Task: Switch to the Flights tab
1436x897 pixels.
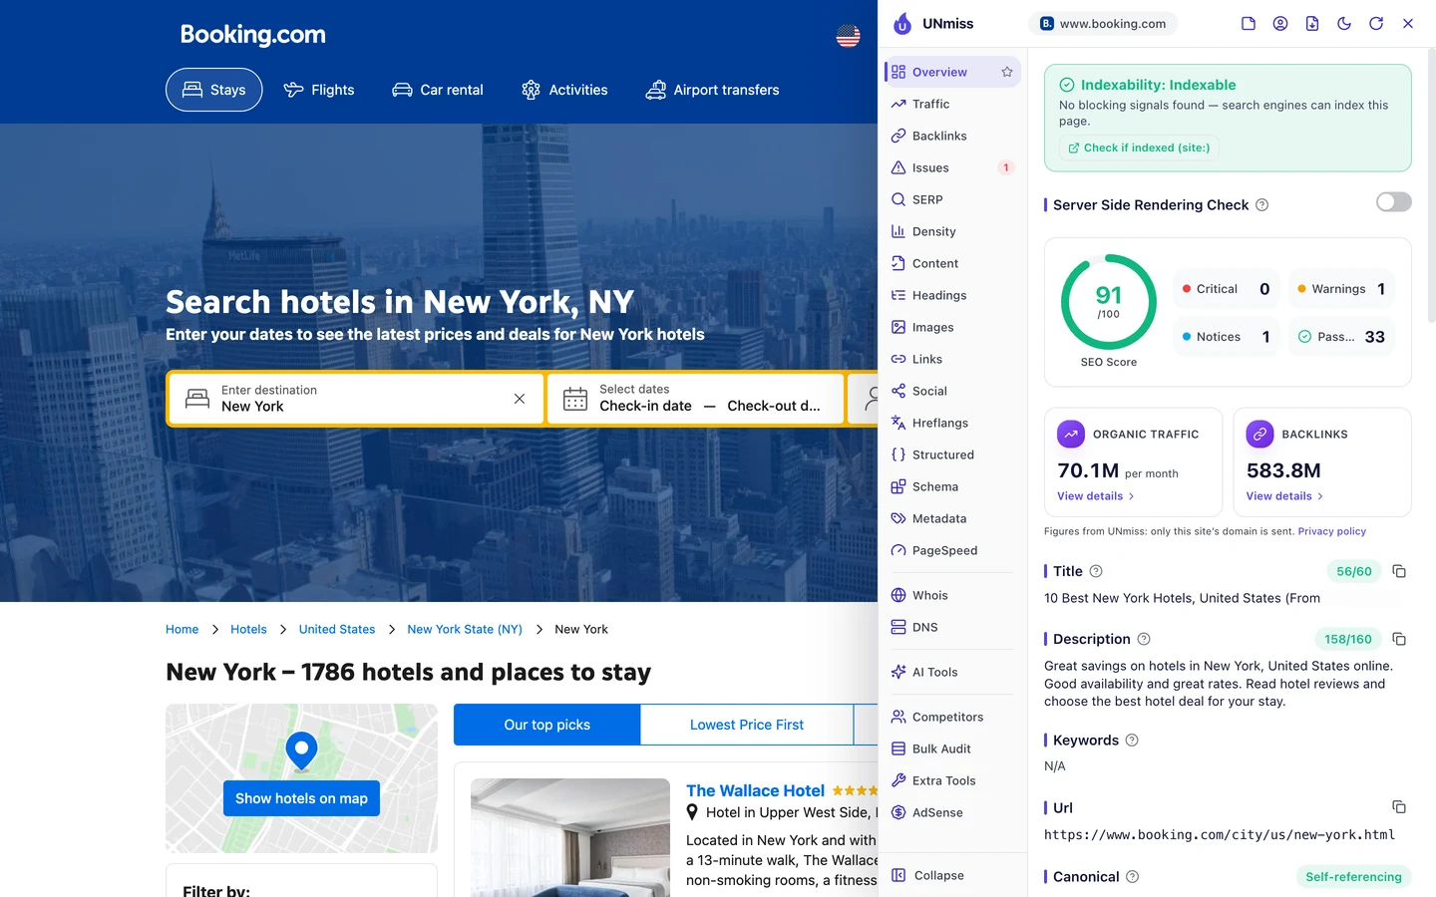Action: click(319, 90)
